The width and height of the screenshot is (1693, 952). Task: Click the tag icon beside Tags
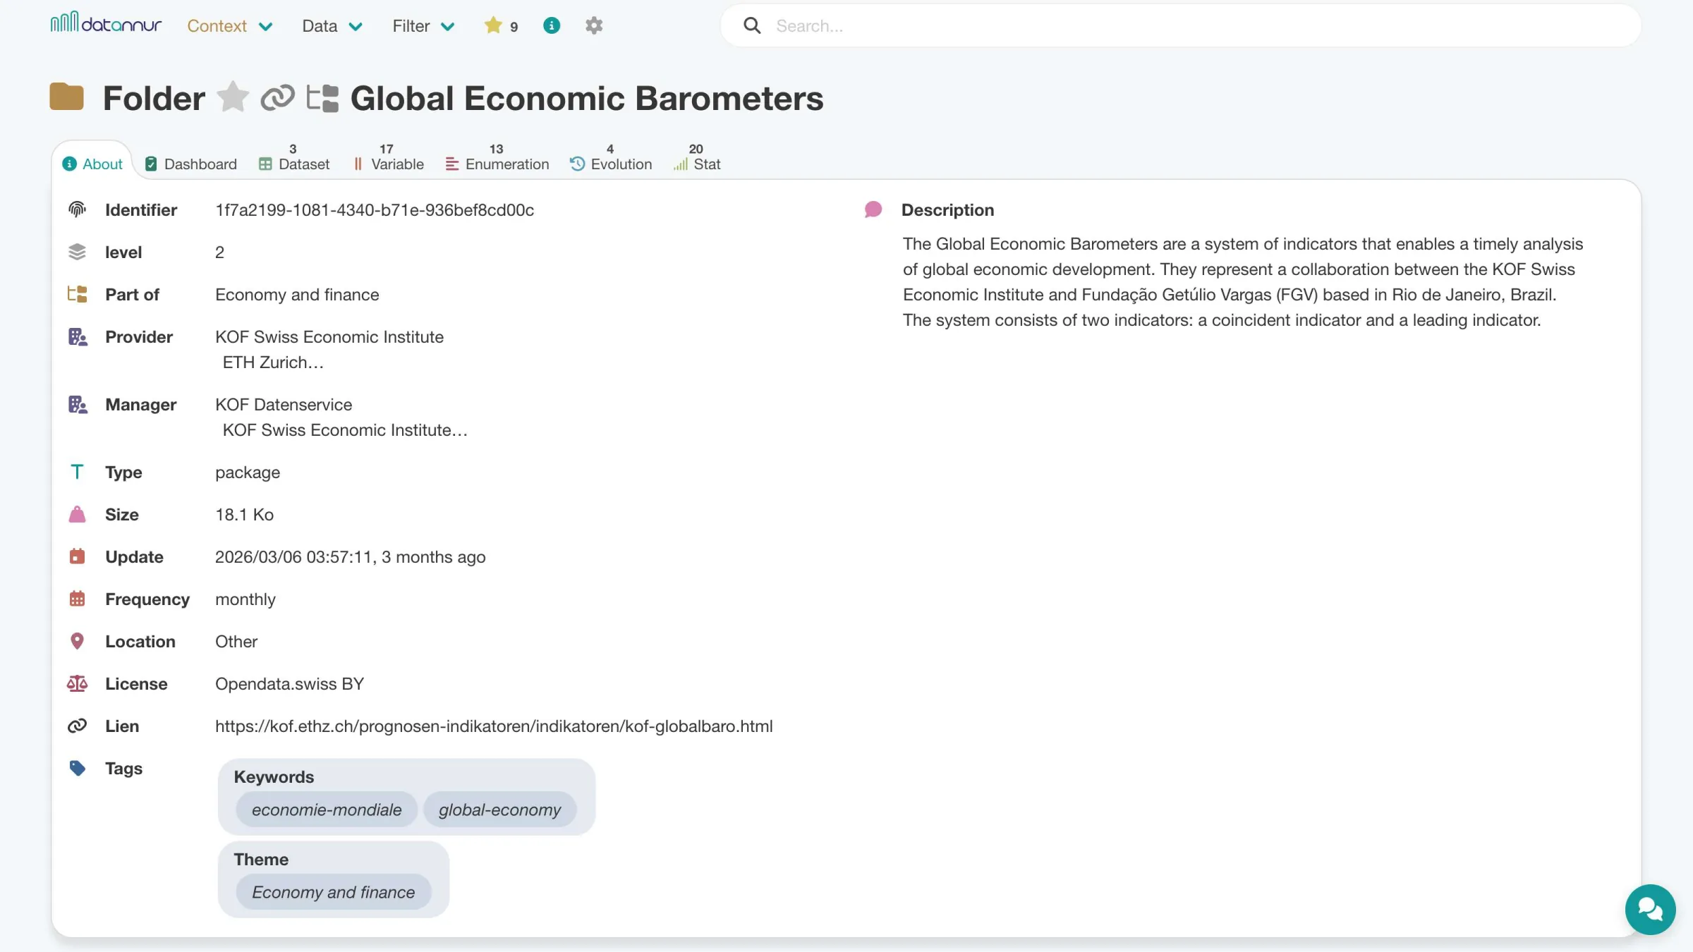pyautogui.click(x=77, y=768)
